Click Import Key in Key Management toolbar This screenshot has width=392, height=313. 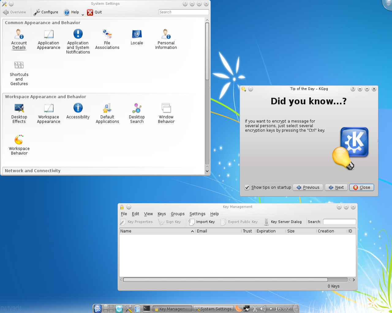pos(202,222)
